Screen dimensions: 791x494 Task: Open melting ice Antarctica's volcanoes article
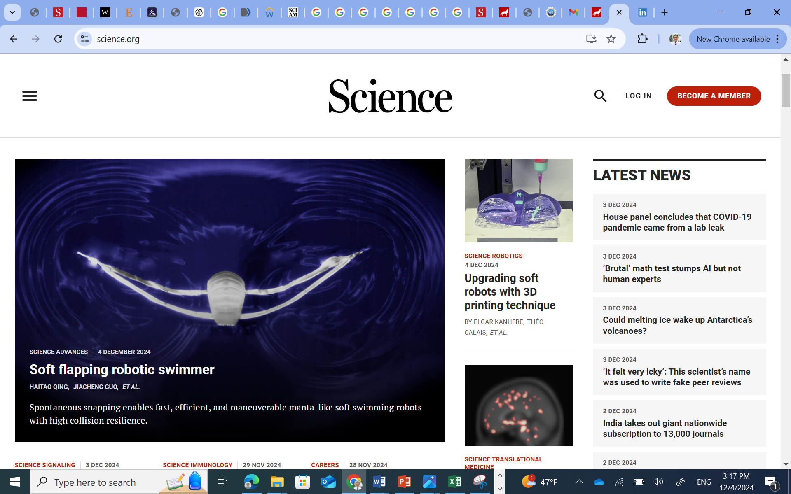click(x=677, y=325)
